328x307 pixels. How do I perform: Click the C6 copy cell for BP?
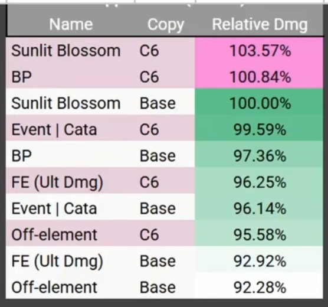pyautogui.click(x=149, y=77)
